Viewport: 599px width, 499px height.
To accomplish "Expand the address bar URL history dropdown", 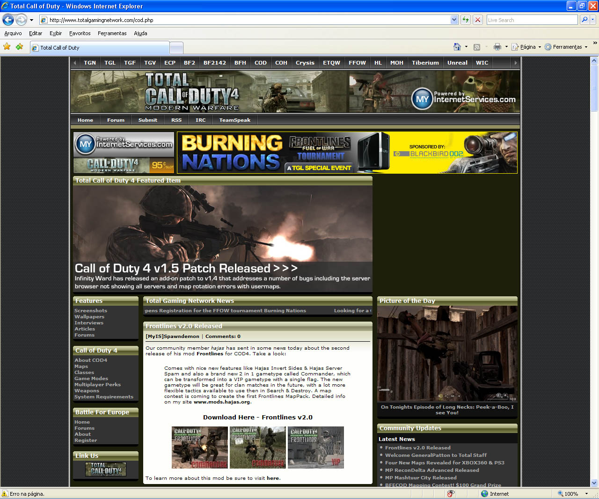I will (454, 20).
